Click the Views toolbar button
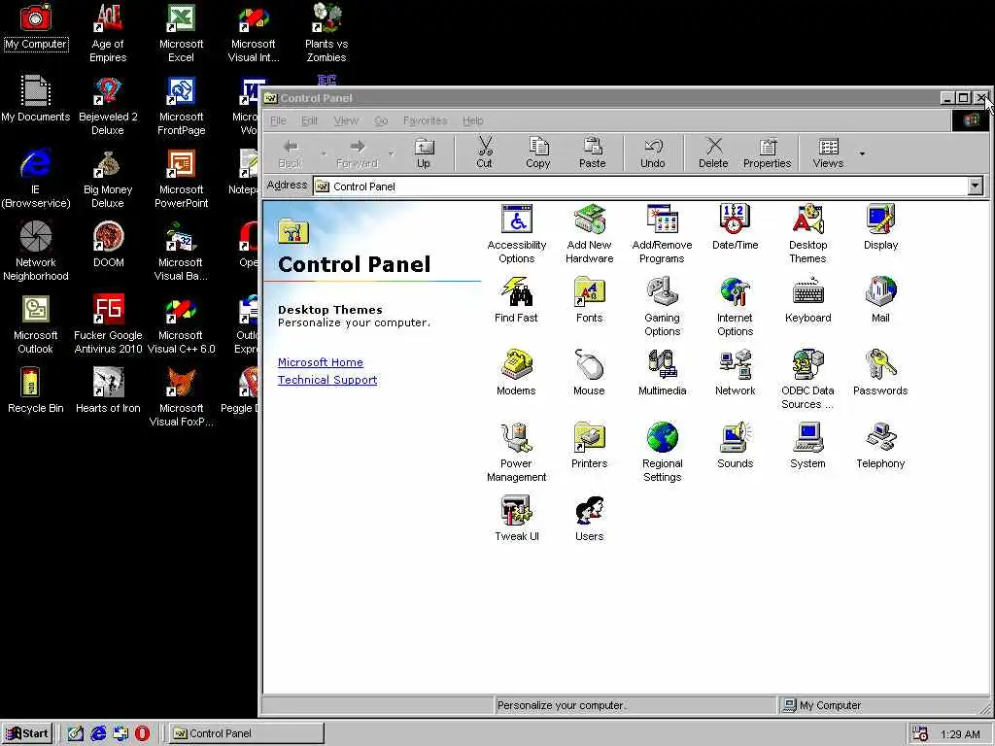This screenshot has width=995, height=746. pos(828,153)
